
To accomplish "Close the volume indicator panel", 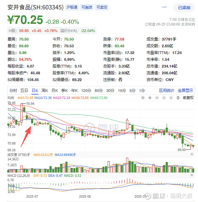I will pos(192,154).
